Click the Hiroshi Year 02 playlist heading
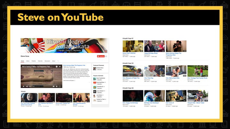Screen dimensions: 230x129 [x=128, y=63]
